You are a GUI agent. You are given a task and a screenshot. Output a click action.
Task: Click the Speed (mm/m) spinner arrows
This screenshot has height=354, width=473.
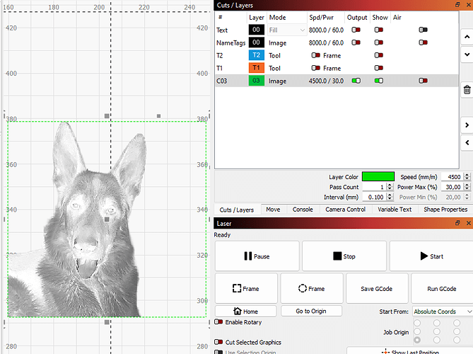[467, 177]
